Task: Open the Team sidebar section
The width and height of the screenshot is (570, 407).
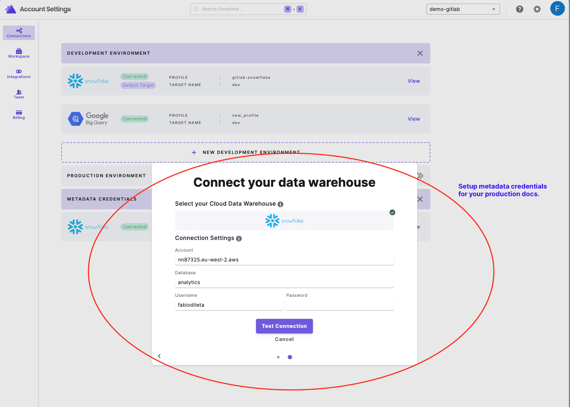Action: (x=19, y=94)
